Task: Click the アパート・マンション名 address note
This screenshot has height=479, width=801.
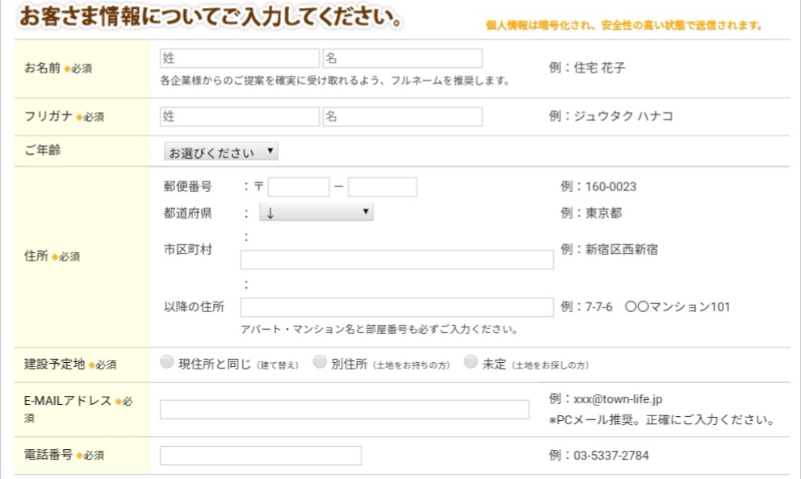Action: [x=380, y=329]
